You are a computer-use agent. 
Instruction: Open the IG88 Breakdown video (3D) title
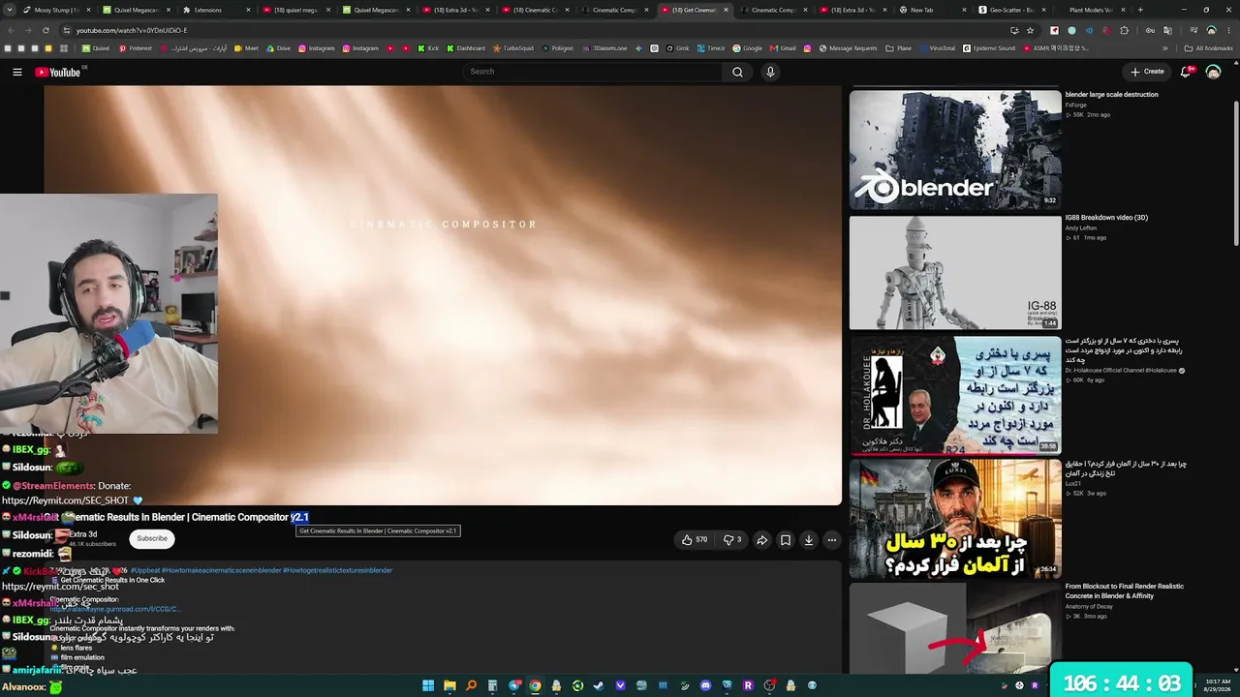(x=1106, y=218)
